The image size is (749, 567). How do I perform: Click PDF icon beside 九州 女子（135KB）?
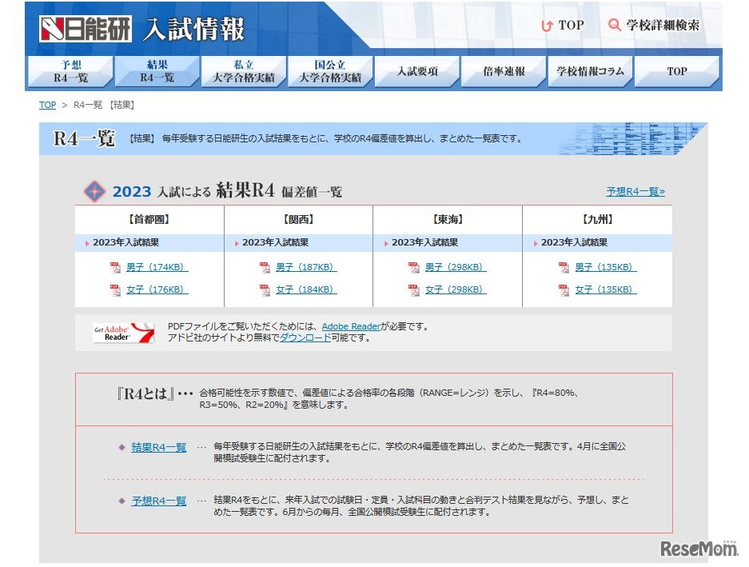[x=563, y=289]
